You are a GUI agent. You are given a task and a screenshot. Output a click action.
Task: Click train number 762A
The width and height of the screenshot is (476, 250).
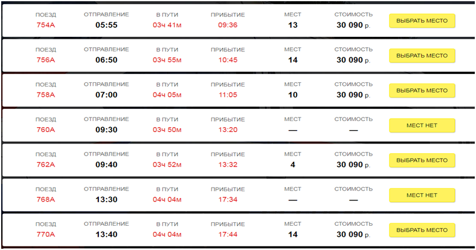(x=45, y=165)
